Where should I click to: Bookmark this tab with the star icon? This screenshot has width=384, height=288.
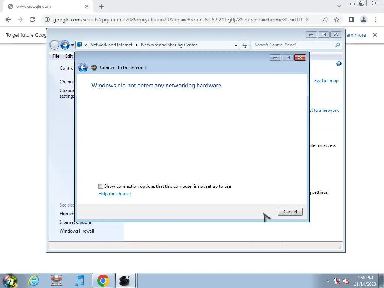[x=337, y=19]
